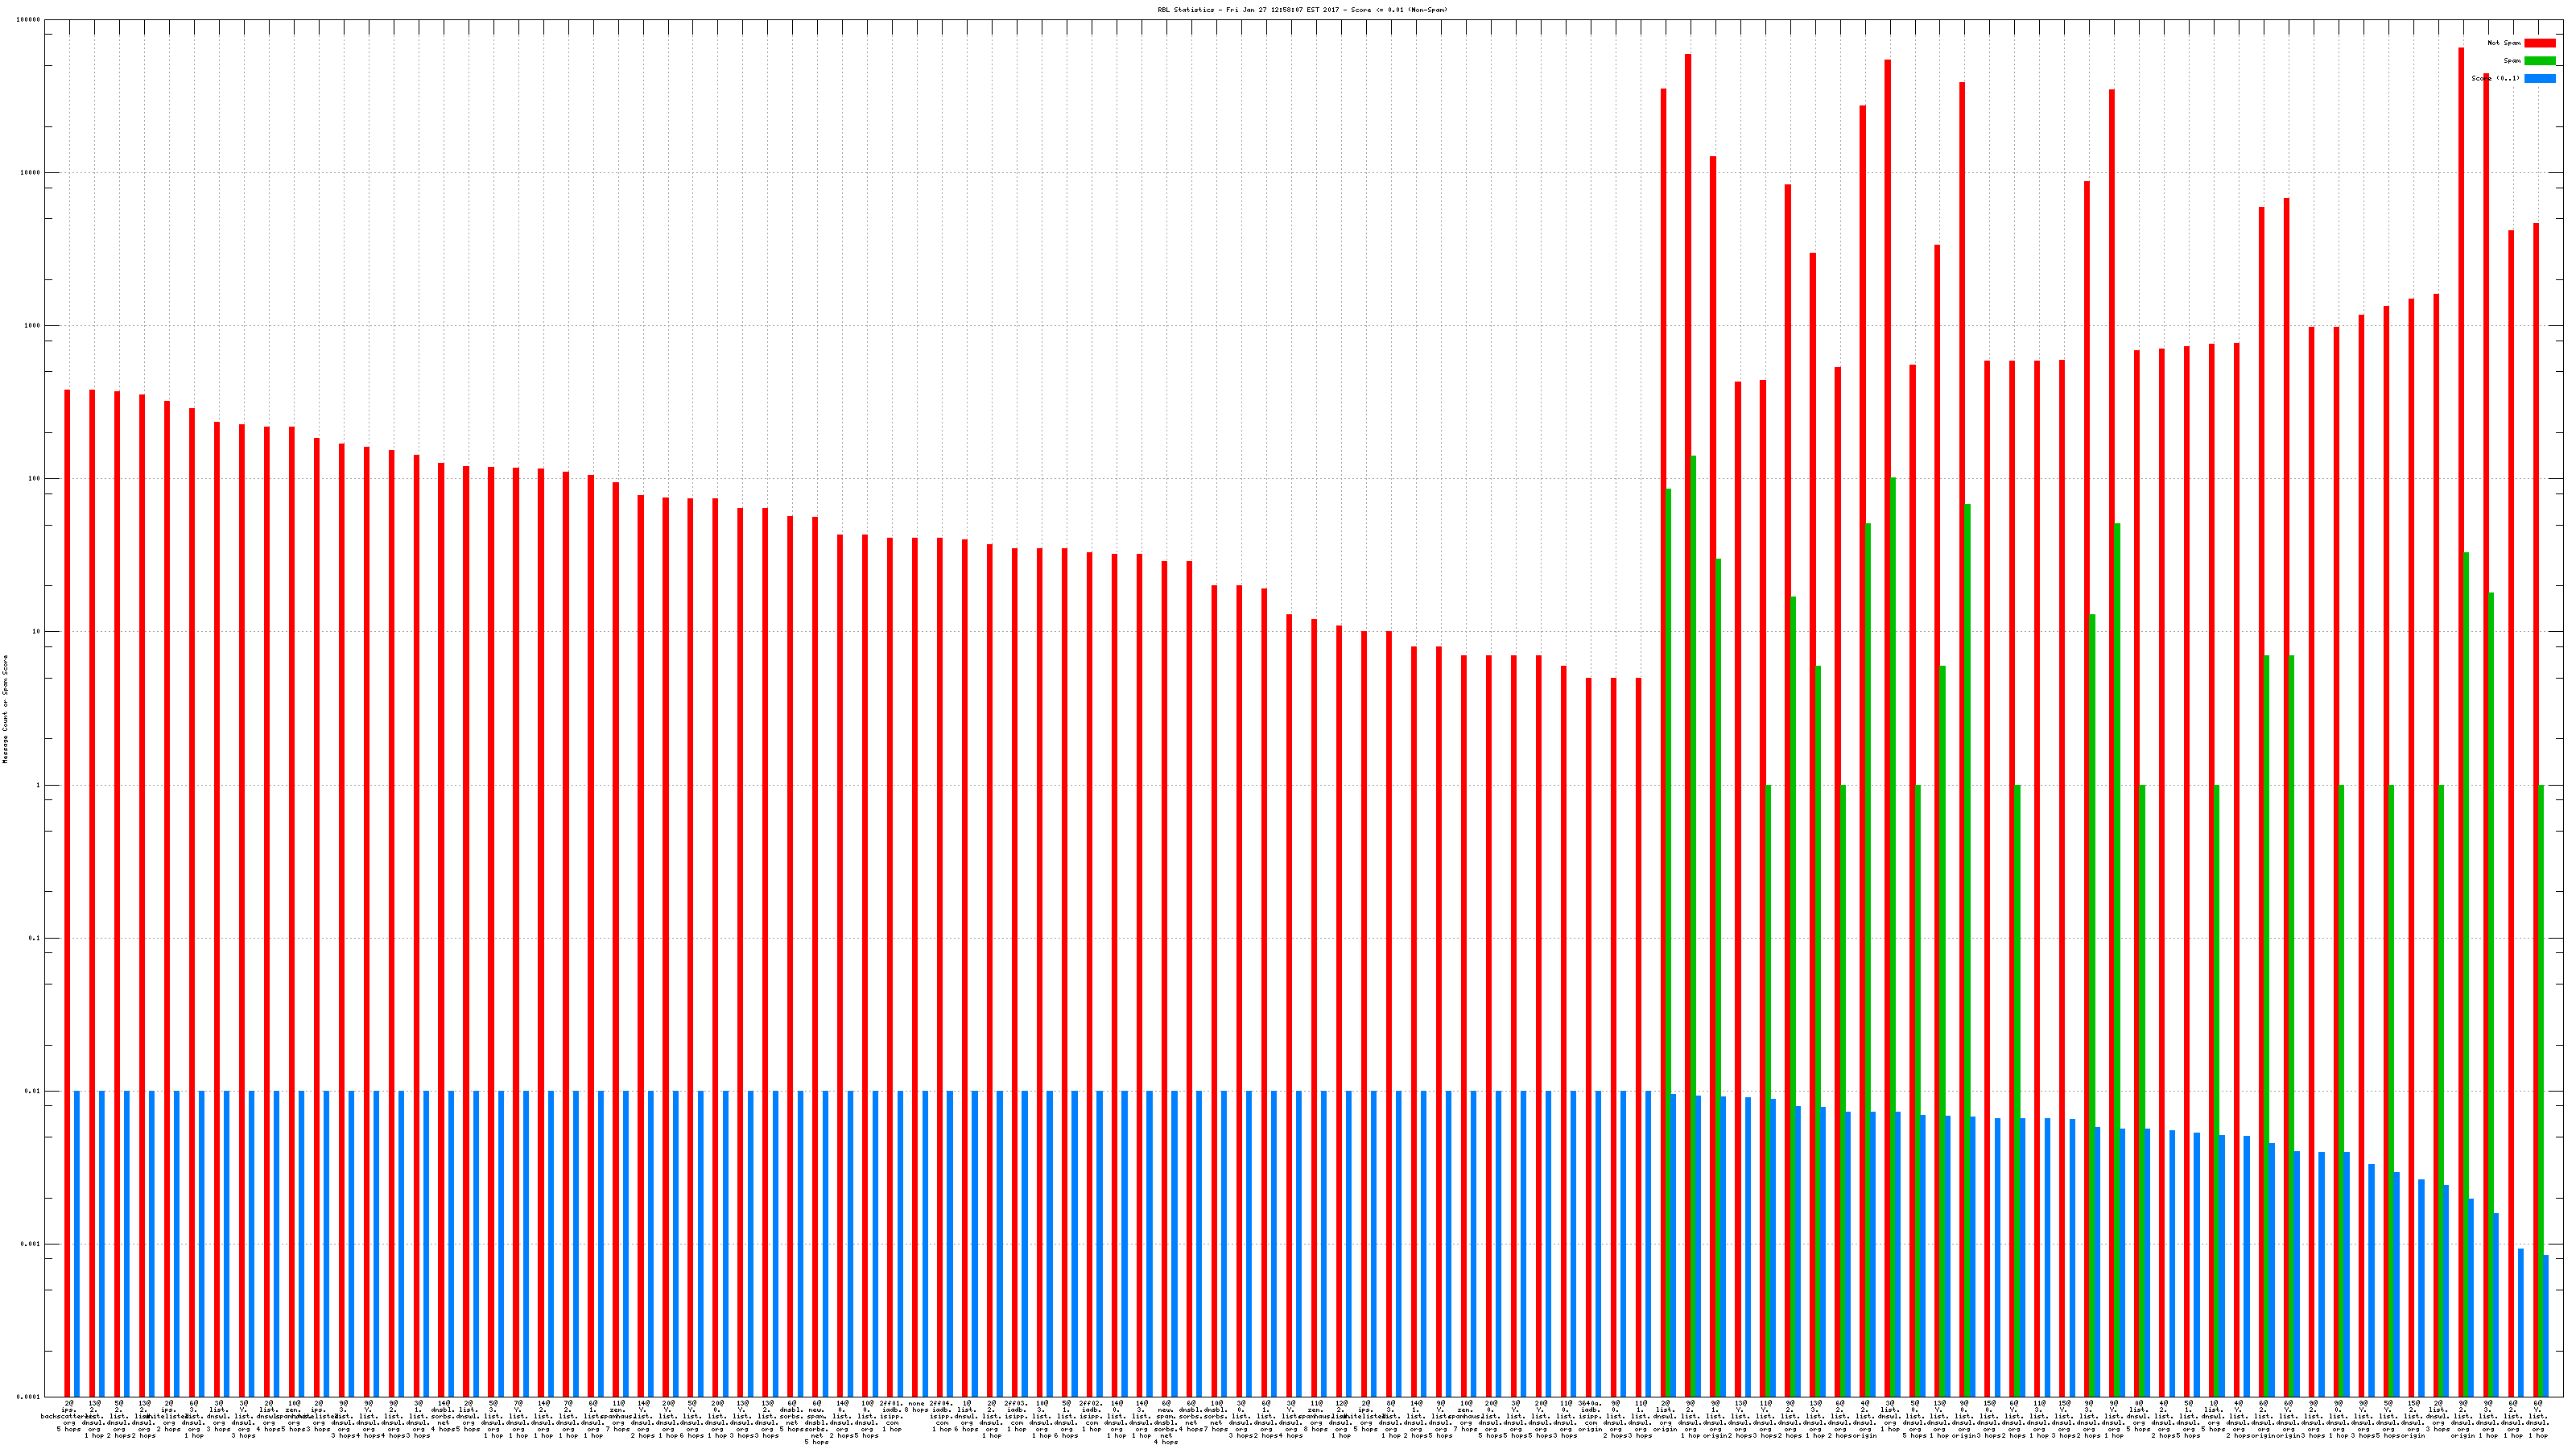
Task: Click the RBL Statistics chart title
Action: [x=1302, y=10]
